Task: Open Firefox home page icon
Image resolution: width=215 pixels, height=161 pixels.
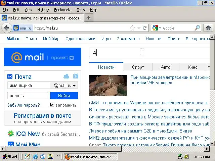Action: coord(208,28)
